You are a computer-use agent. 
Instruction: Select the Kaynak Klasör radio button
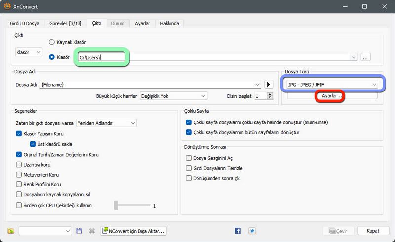[x=52, y=42]
